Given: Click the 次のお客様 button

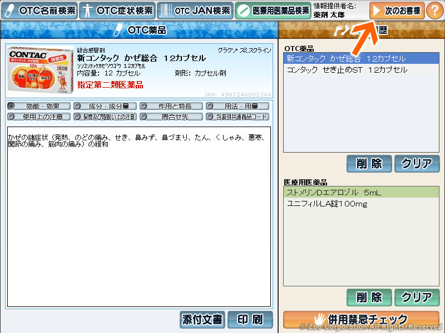Looking at the screenshot, I should pyautogui.click(x=397, y=11).
